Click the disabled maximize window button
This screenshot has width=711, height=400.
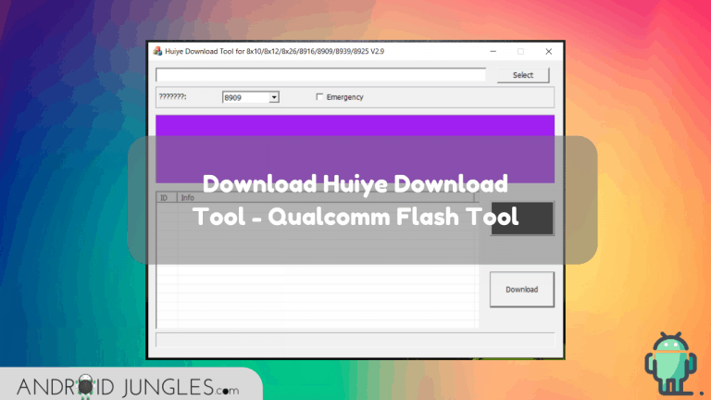click(x=520, y=51)
